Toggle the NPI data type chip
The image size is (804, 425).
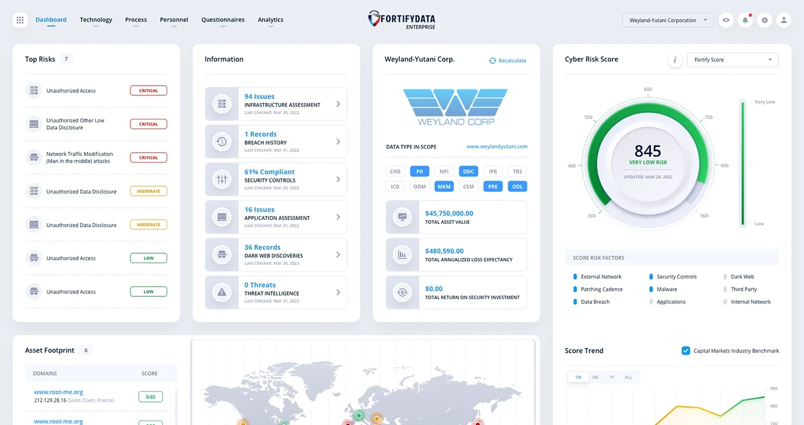pos(444,171)
